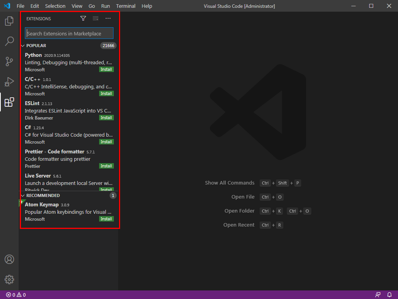Filter extensions with funnel icon
This screenshot has width=398, height=299.
tap(83, 18)
